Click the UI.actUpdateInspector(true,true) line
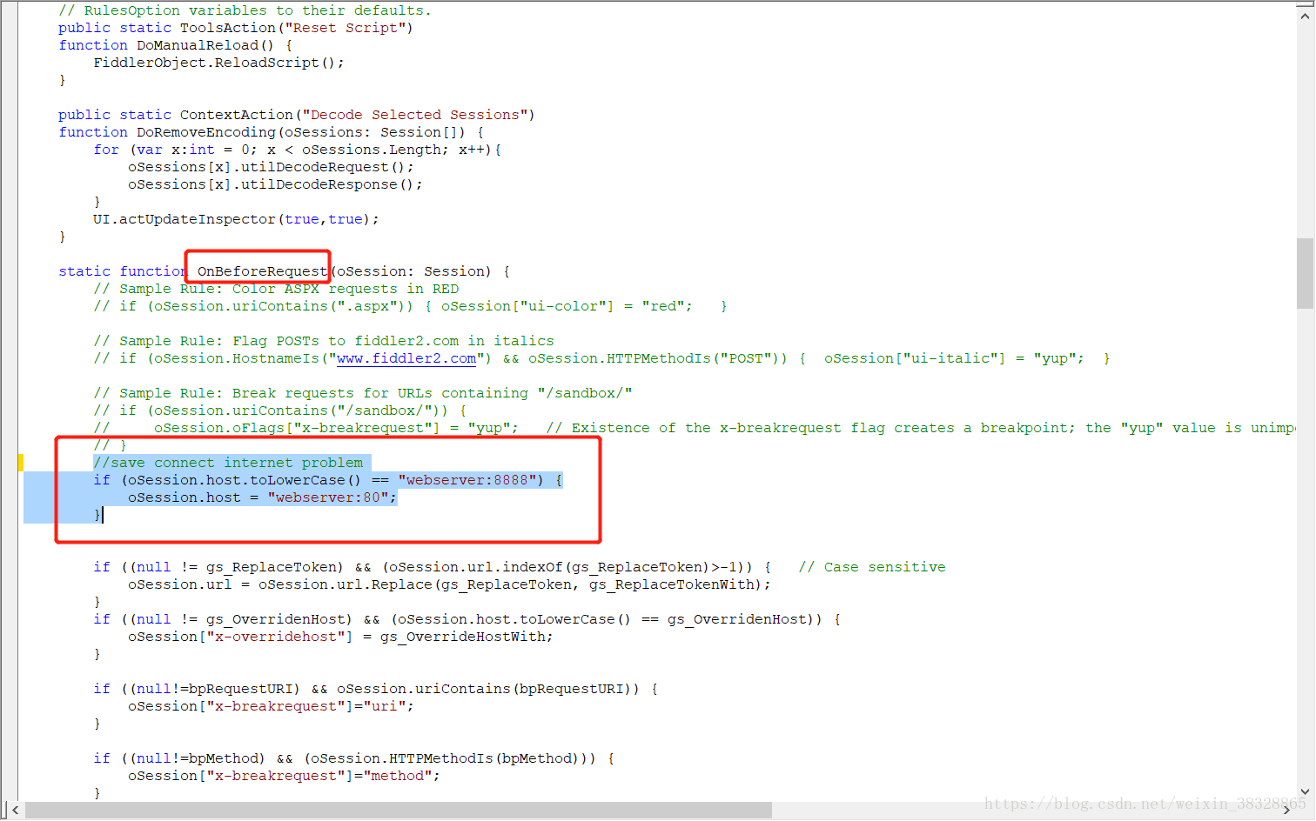This screenshot has width=1316, height=821. pyautogui.click(x=237, y=219)
